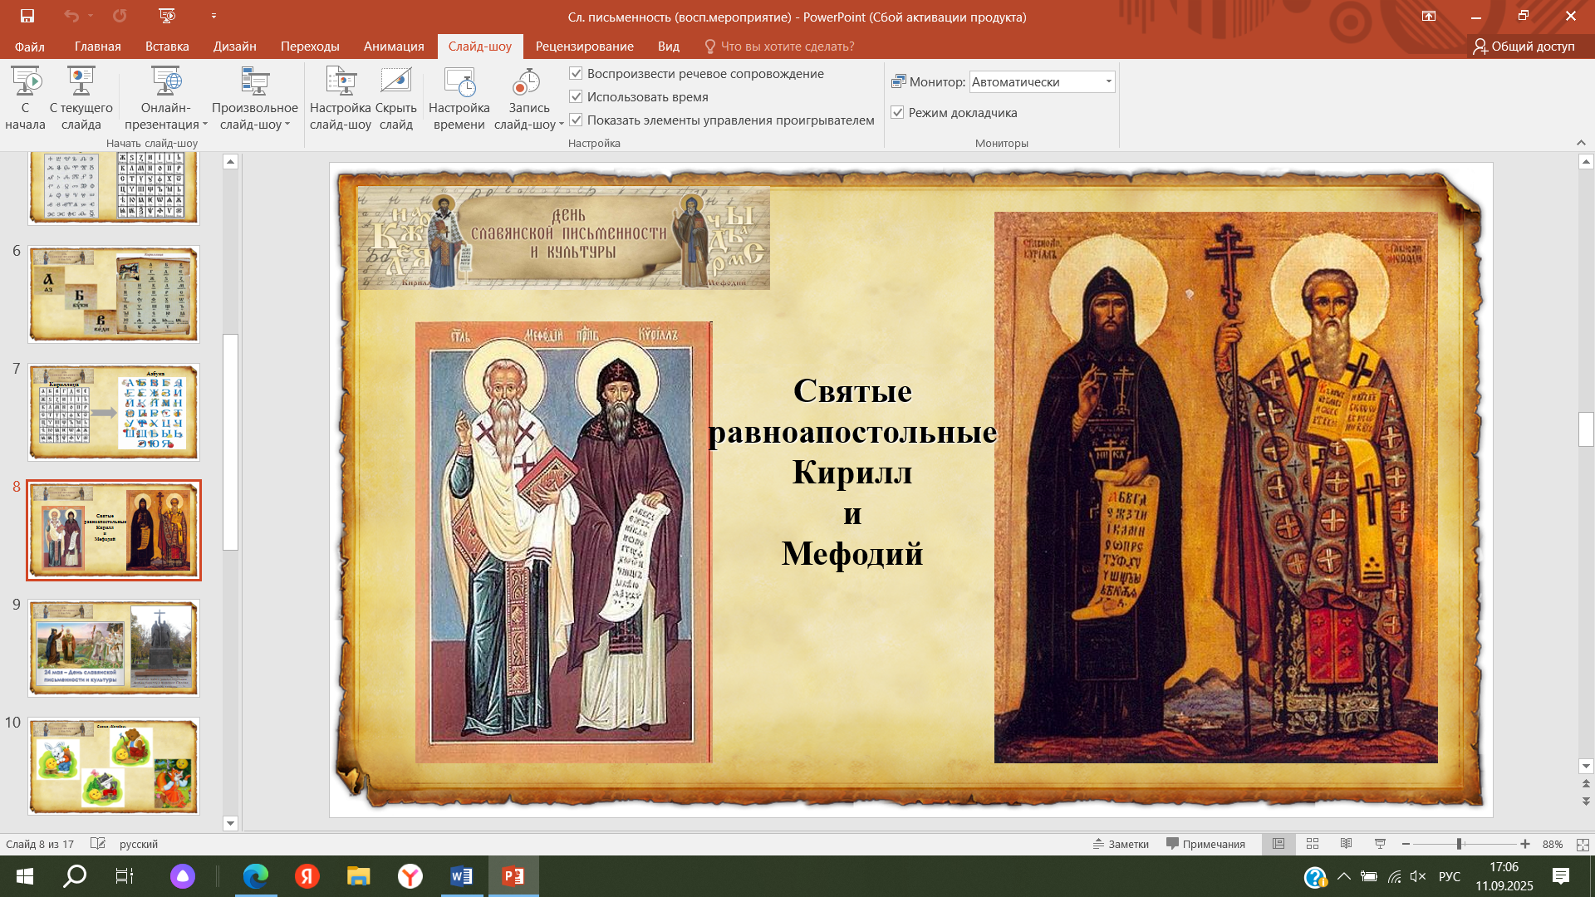Switch to Reading view icon

(1346, 844)
